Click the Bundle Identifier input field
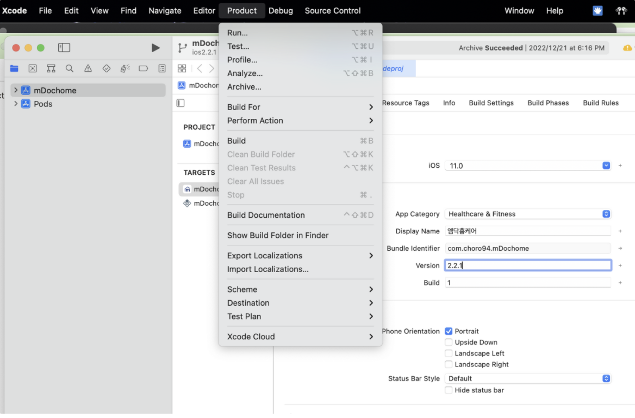Screen dimensions: 635x418 tap(528, 248)
